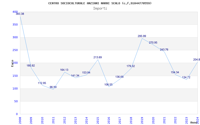This screenshot has height=125, width=200.
Task: Click the 2019 year axis label
Action: click(x=142, y=120)
